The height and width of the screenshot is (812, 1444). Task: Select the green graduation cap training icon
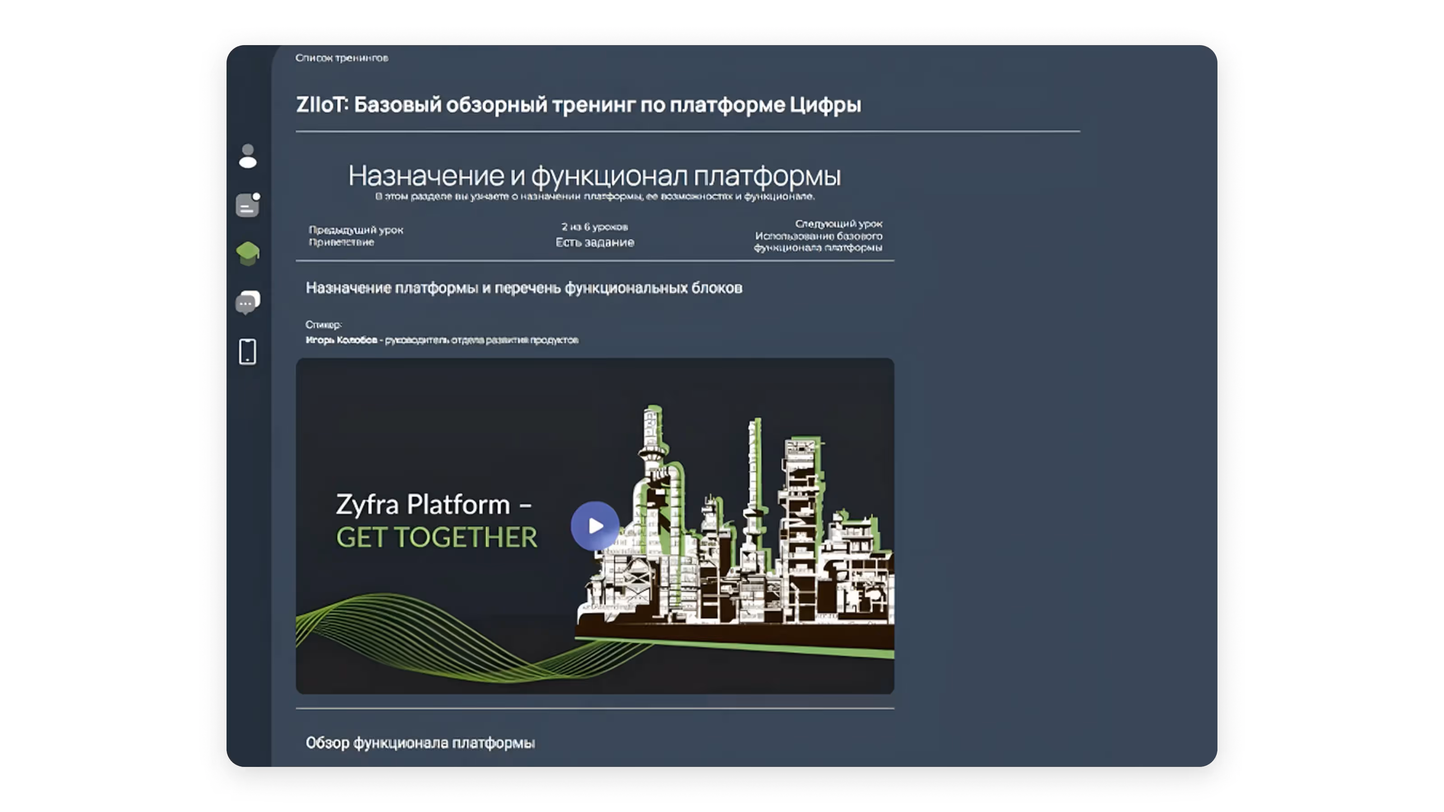coord(248,253)
